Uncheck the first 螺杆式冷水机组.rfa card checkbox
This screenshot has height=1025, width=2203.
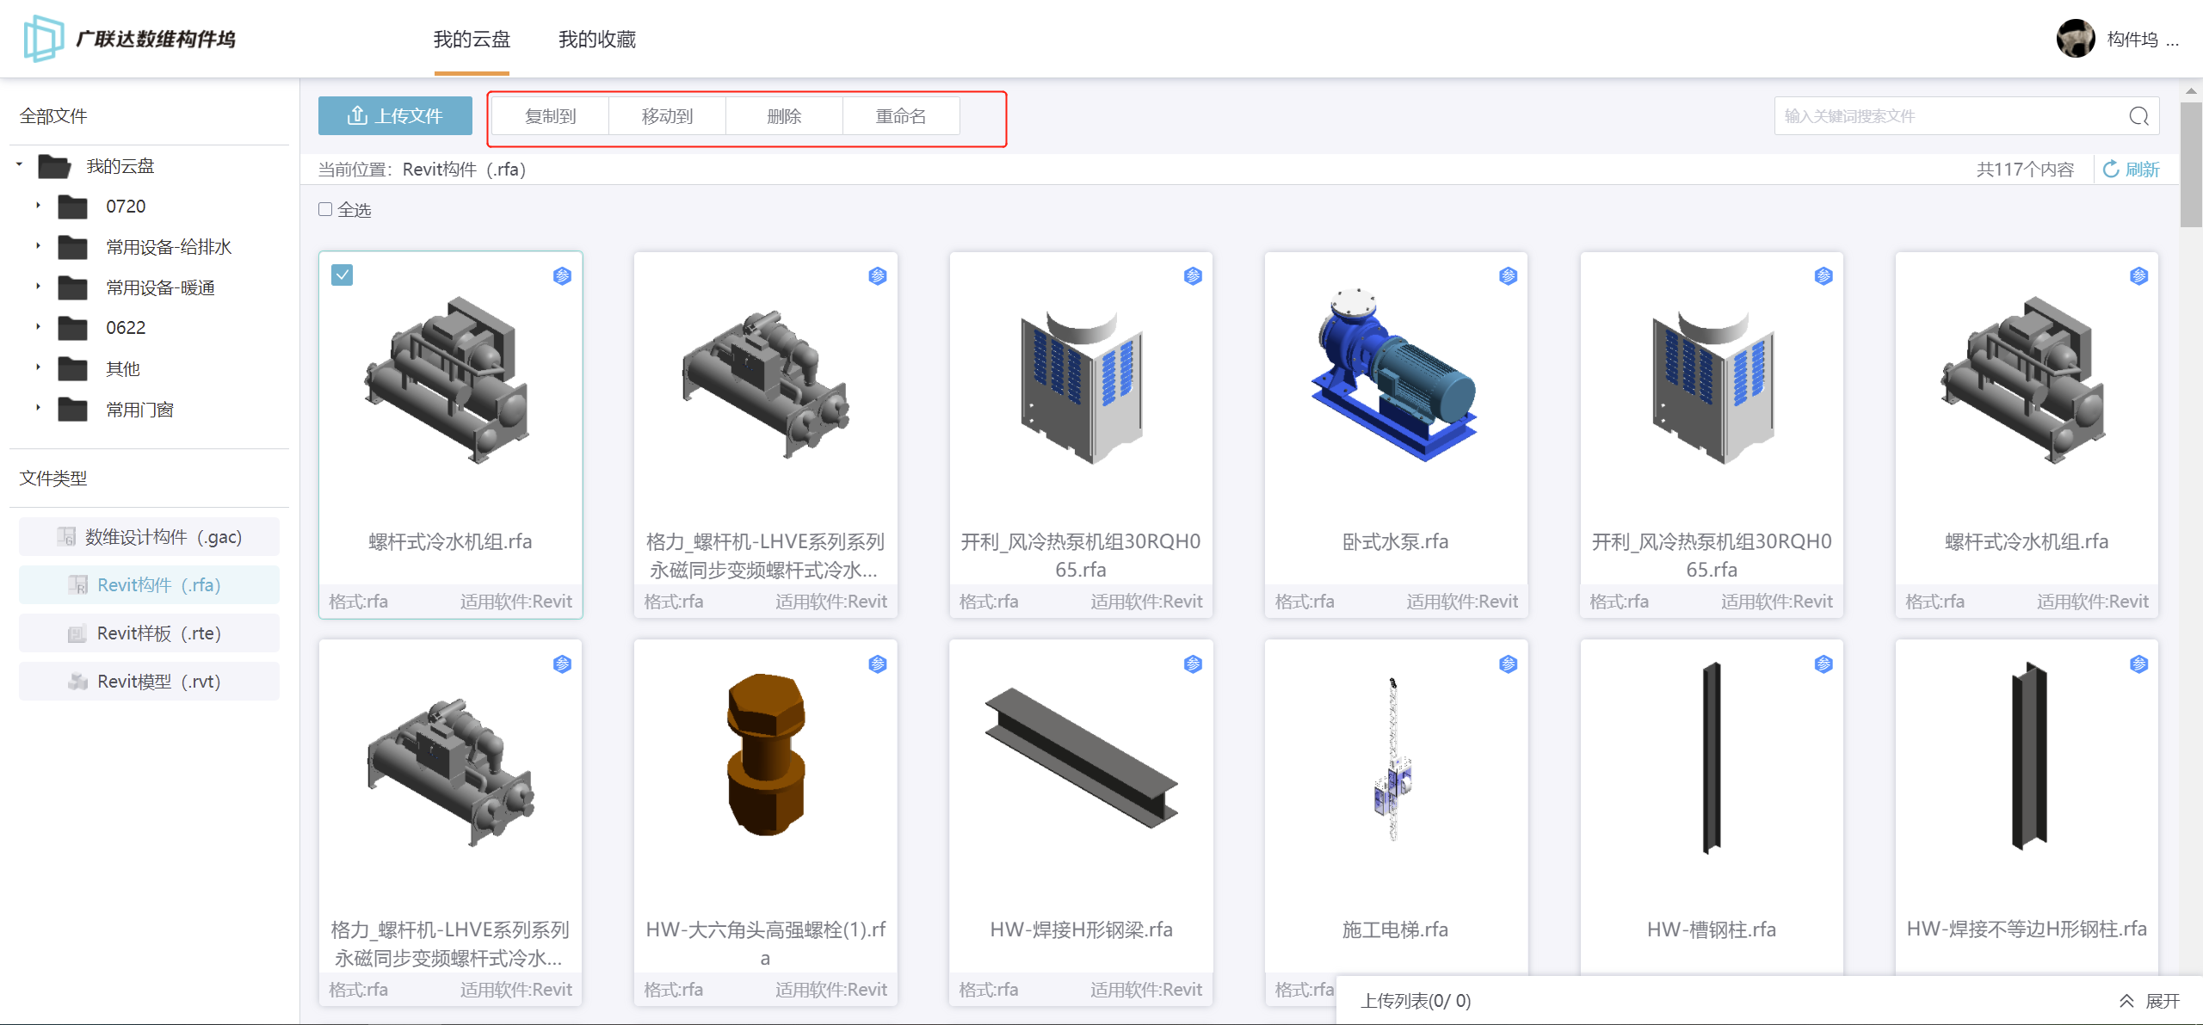click(342, 275)
